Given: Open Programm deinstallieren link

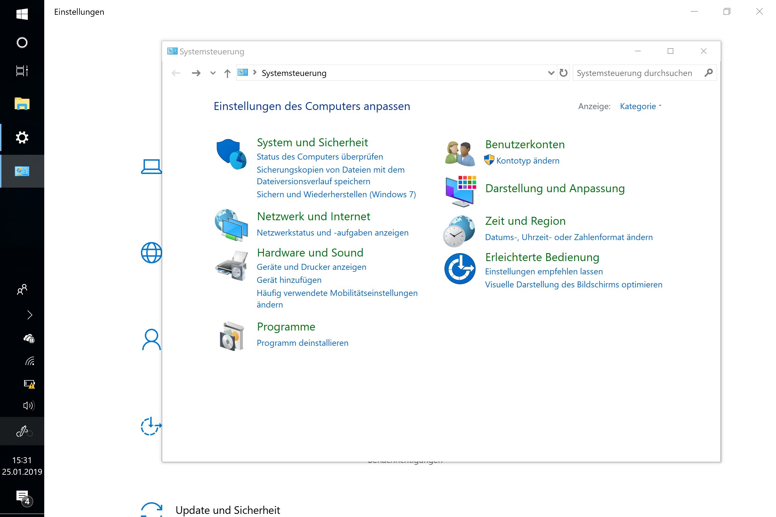Looking at the screenshot, I should pyautogui.click(x=302, y=343).
